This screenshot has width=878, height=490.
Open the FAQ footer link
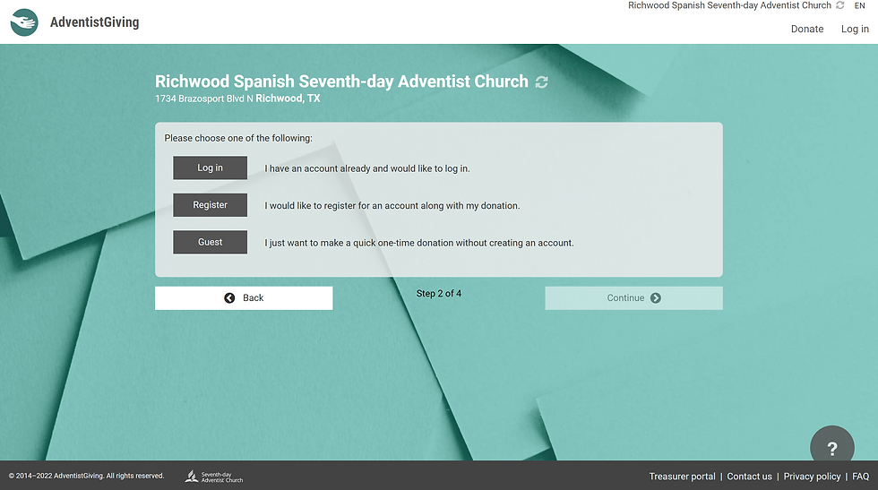coord(860,477)
